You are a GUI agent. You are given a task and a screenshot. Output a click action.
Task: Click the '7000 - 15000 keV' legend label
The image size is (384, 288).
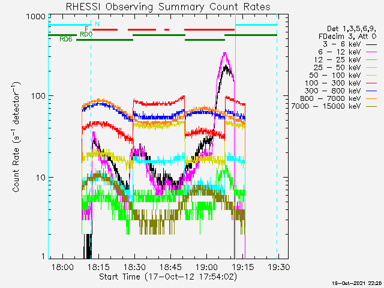(326, 106)
